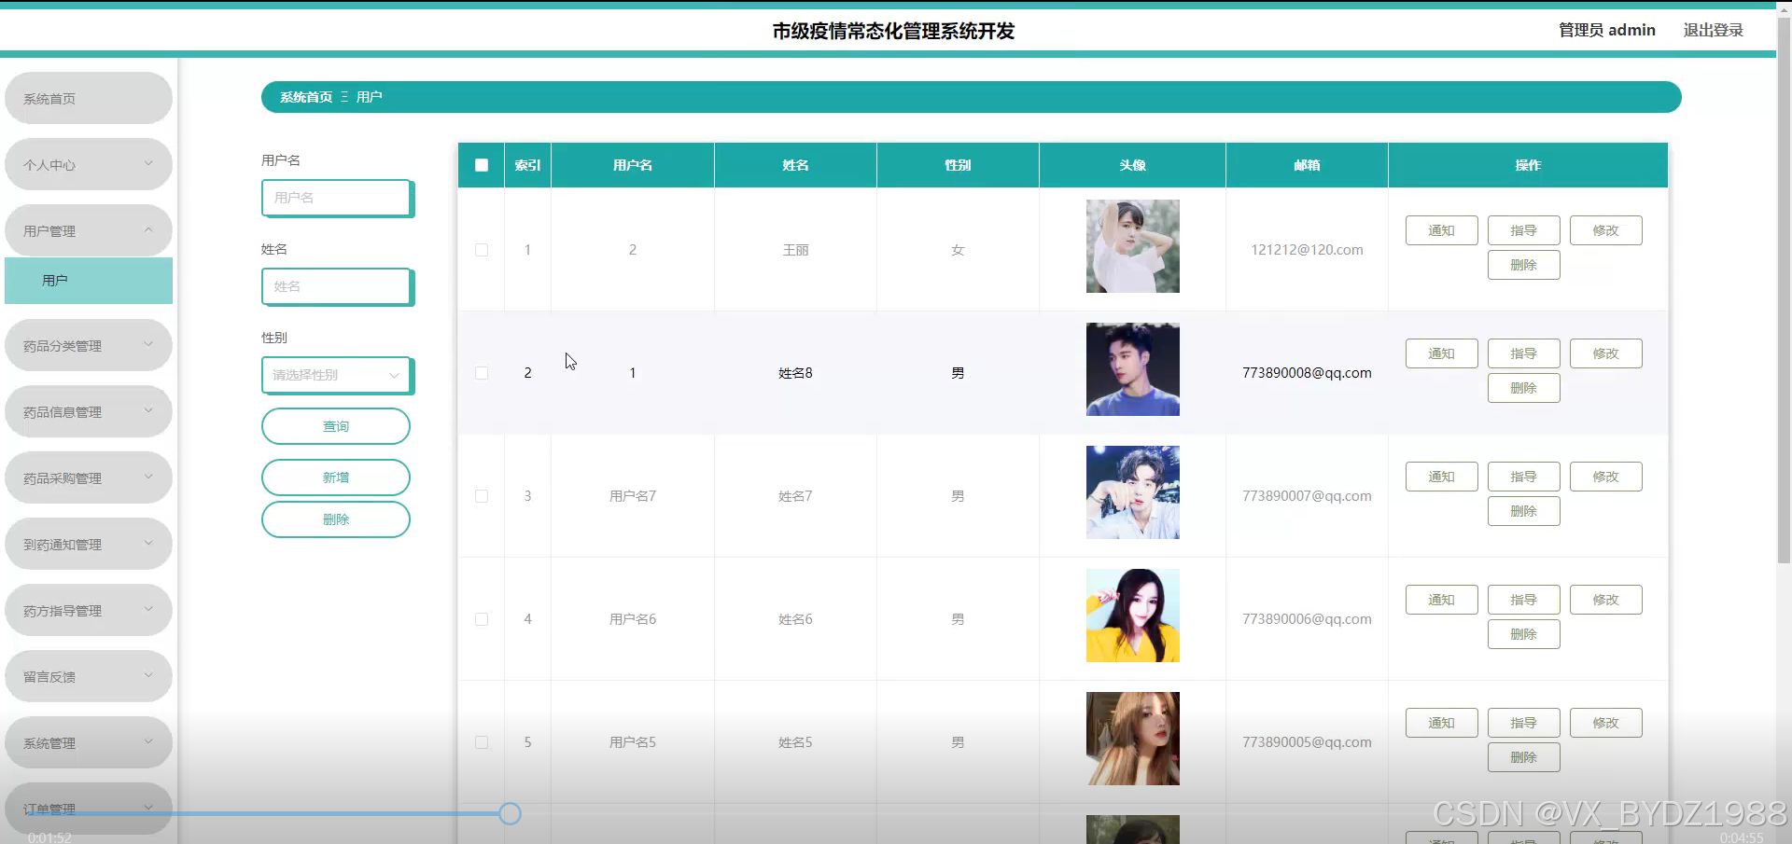Click 删除 for the 用户名5 row
Viewport: 1792px width, 844px height.
tap(1523, 757)
